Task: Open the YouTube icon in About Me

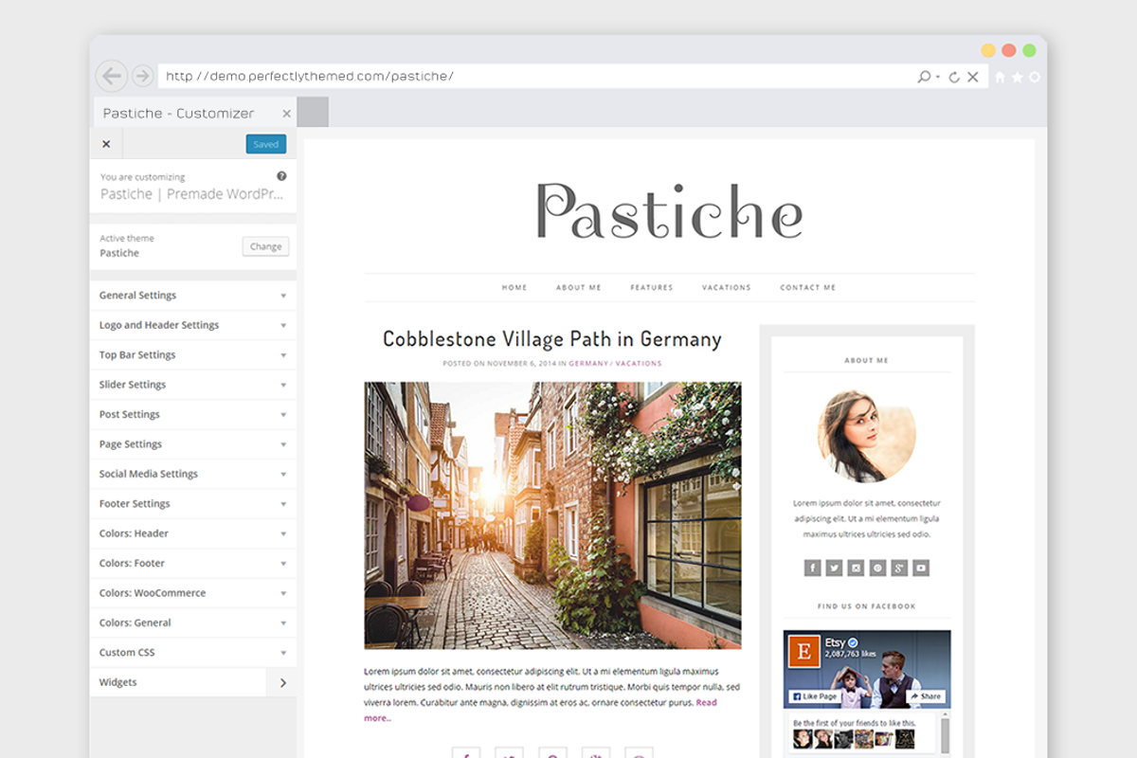Action: coord(921,568)
